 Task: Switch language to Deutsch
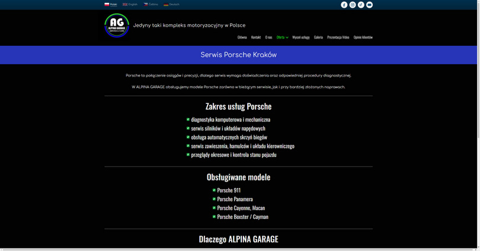click(172, 4)
